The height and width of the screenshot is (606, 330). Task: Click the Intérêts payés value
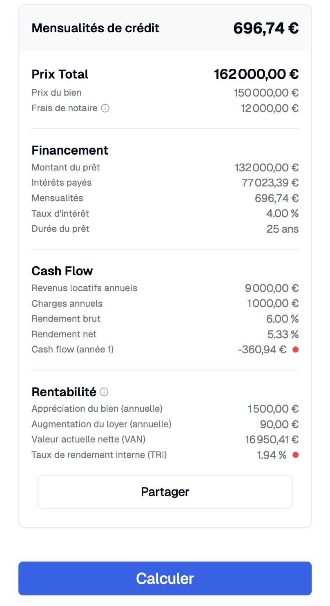coord(270,183)
